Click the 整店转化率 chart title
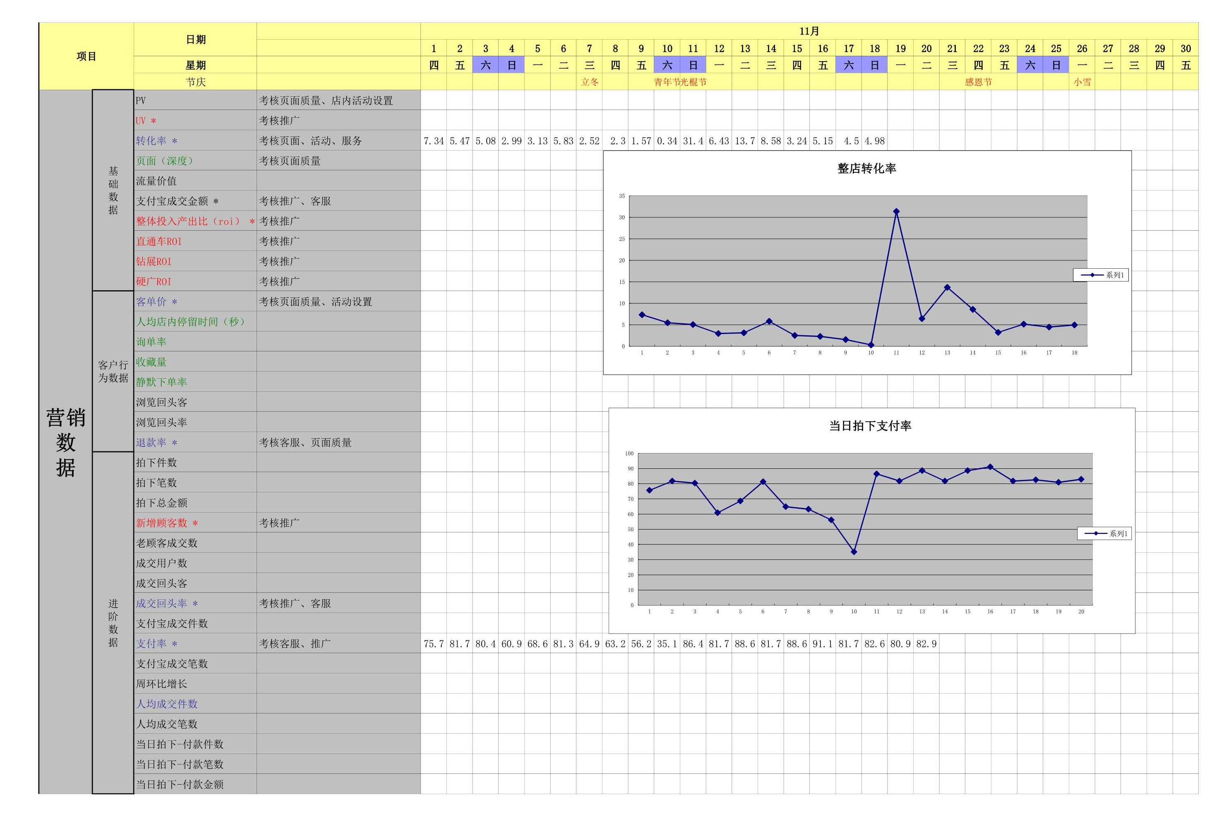The height and width of the screenshot is (816, 1219). 866,169
